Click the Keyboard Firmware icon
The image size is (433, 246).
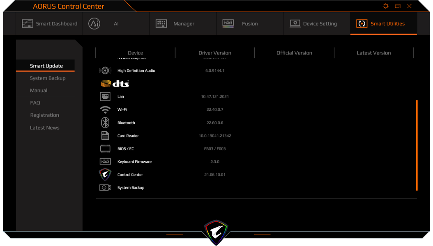pyautogui.click(x=105, y=162)
